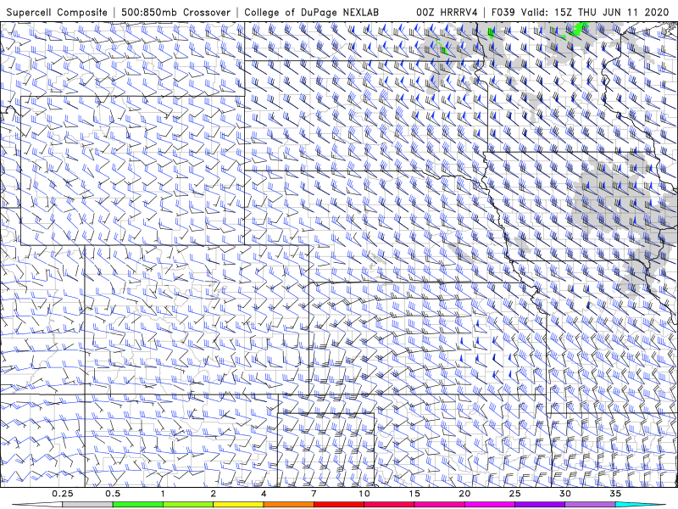Screen dimensions: 678x509
Task: Click the 0.5 value on the color scale
Action: tap(113, 494)
